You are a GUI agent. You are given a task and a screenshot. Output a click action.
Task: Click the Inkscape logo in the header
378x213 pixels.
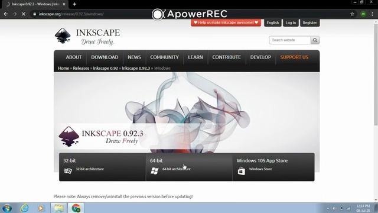point(87,36)
